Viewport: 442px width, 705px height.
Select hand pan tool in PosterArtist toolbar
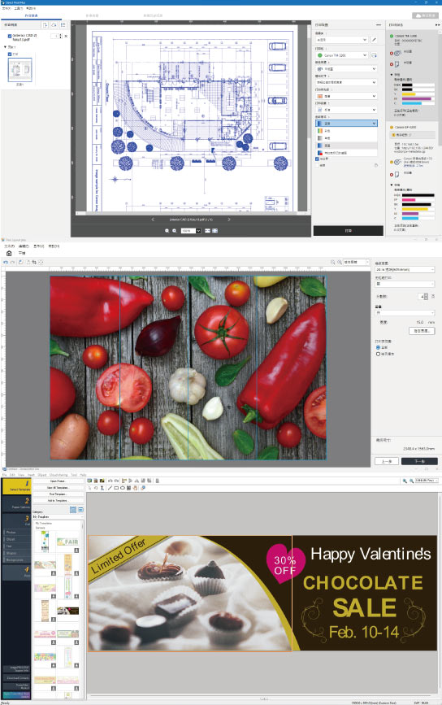click(x=135, y=487)
